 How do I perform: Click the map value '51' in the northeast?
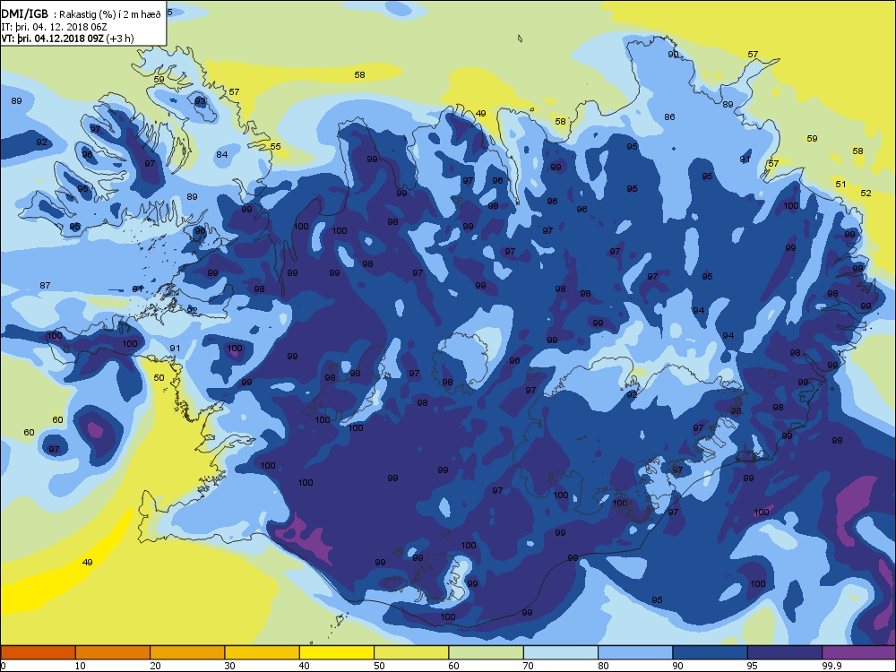point(840,184)
